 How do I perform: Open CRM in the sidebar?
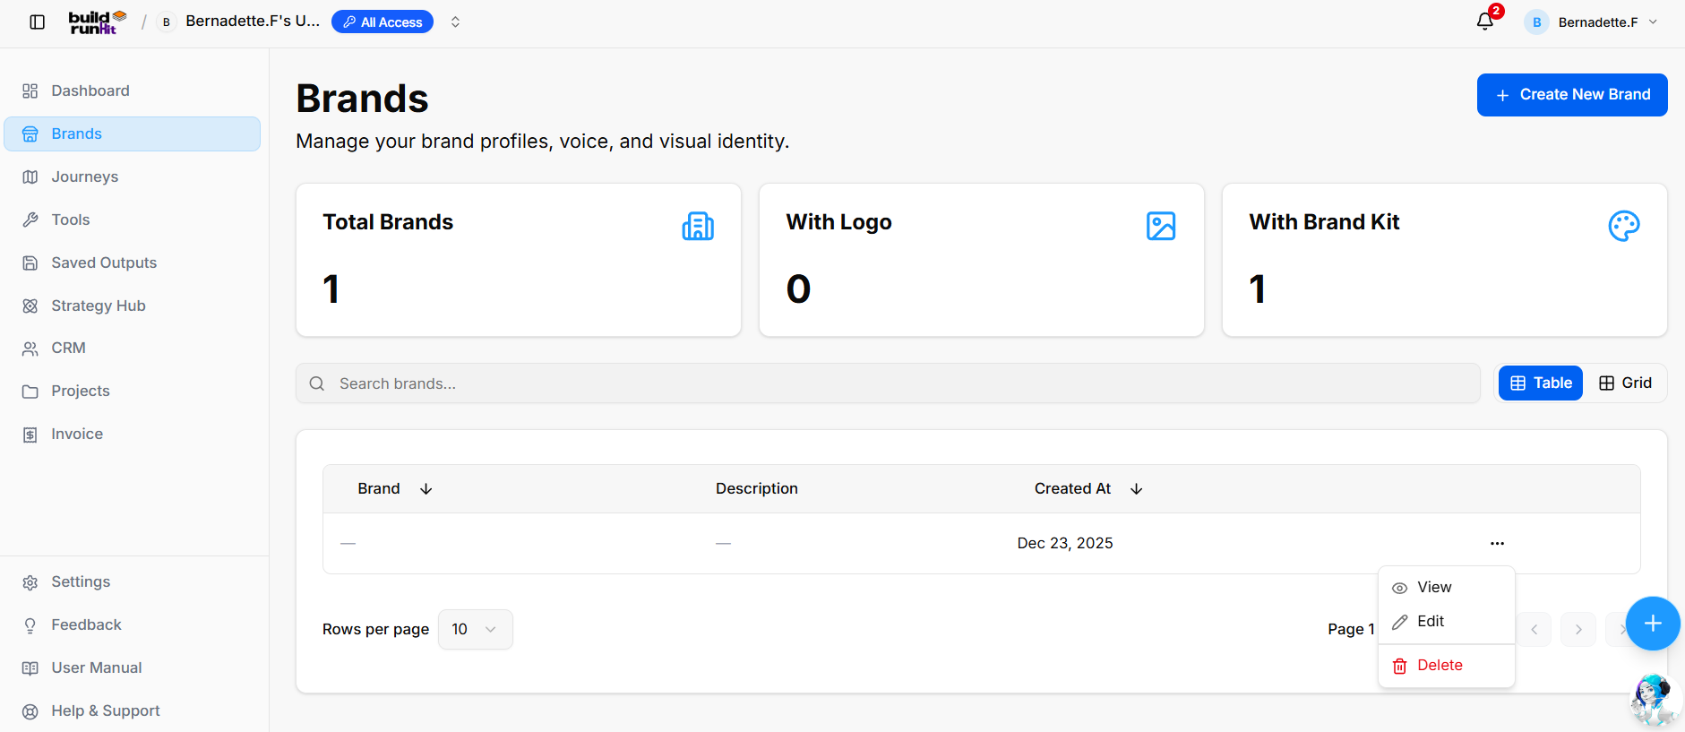[133, 348]
